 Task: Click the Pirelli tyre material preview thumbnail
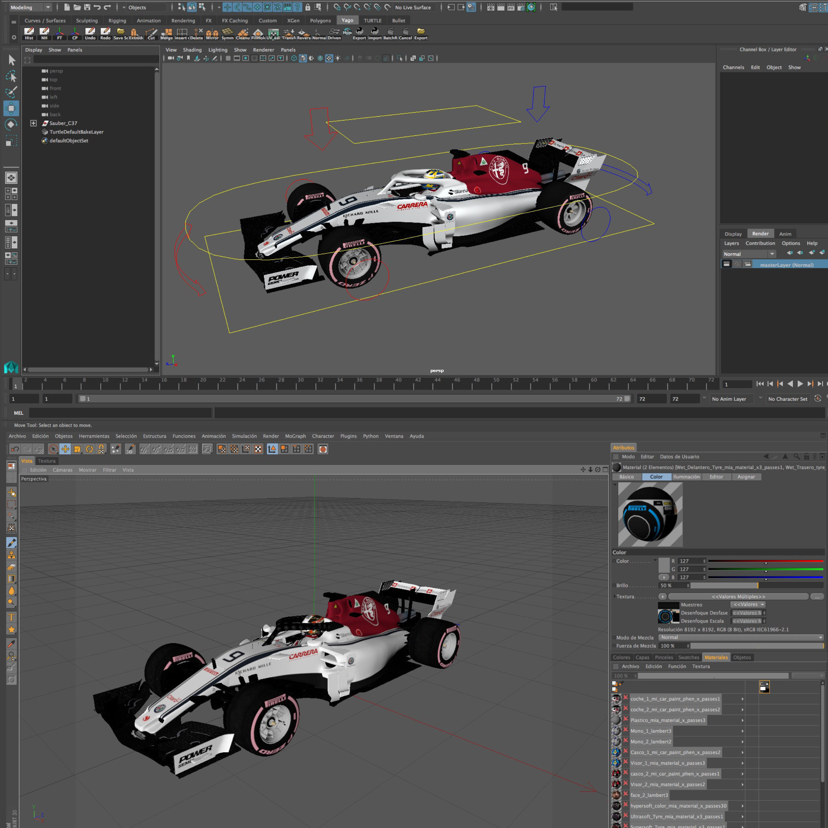(650, 514)
